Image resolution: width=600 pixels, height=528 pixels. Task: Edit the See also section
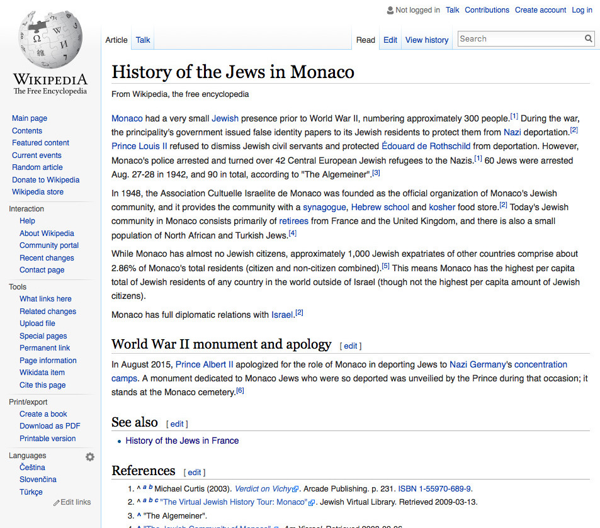pos(176,424)
